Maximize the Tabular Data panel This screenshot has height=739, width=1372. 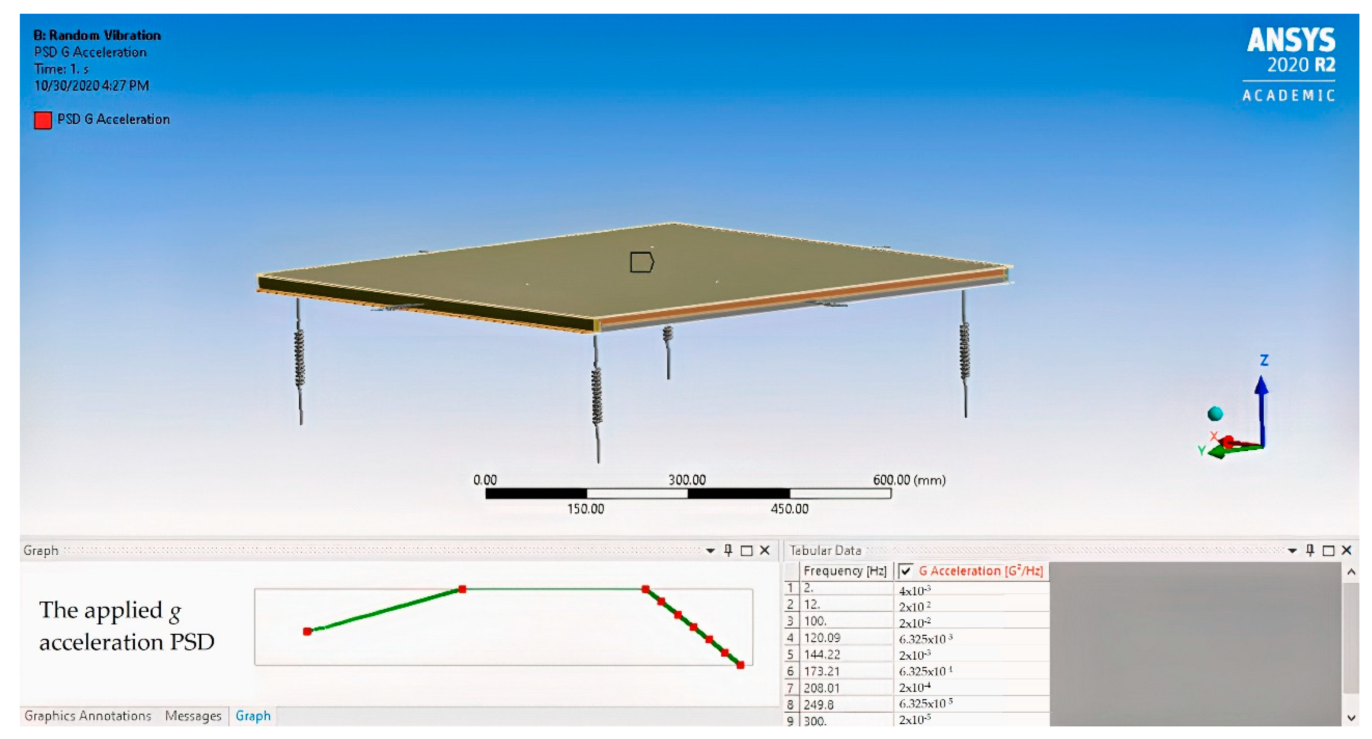1329,551
